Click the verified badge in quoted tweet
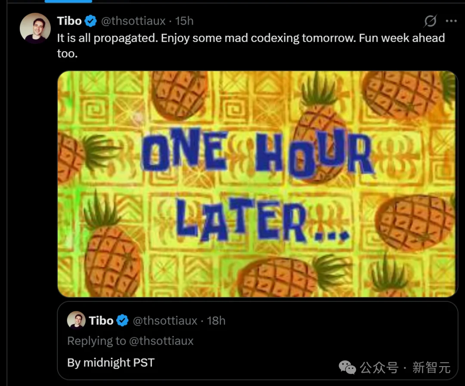Image resolution: width=465 pixels, height=386 pixels. click(122, 320)
